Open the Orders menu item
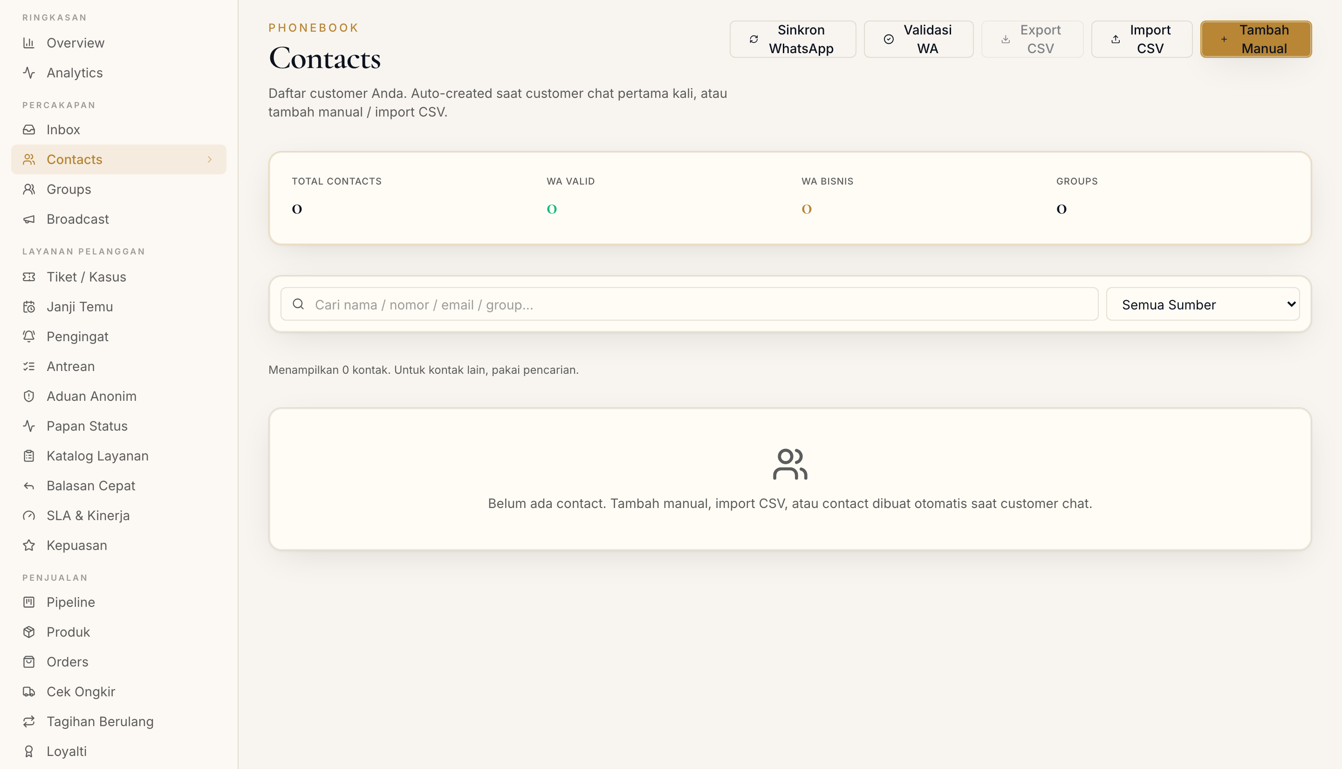The image size is (1342, 769). pos(119,662)
